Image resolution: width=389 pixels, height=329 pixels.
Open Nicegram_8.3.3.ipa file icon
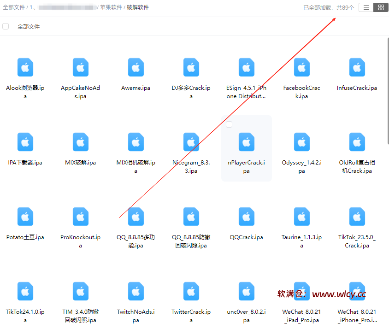pyautogui.click(x=191, y=142)
